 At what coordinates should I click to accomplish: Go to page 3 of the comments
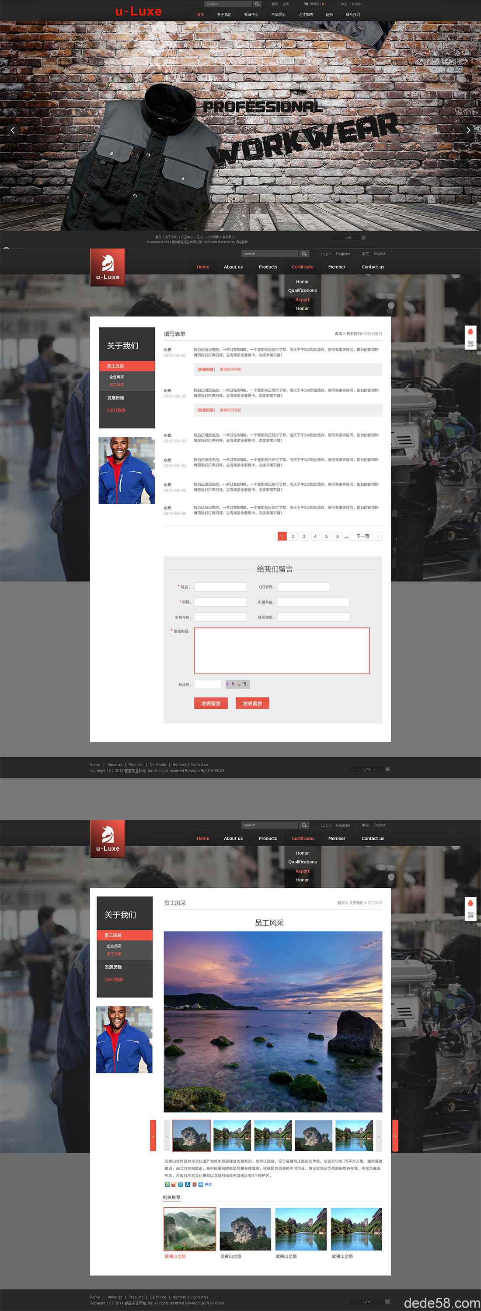click(x=304, y=536)
